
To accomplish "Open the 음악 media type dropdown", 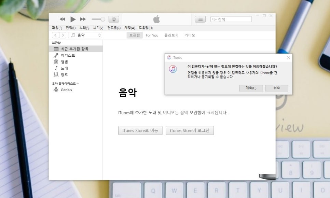I will 85,35.
